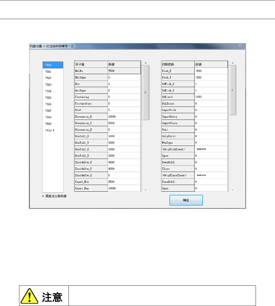
Task: Click the Dimension_Y value 5000
Action: click(124, 123)
